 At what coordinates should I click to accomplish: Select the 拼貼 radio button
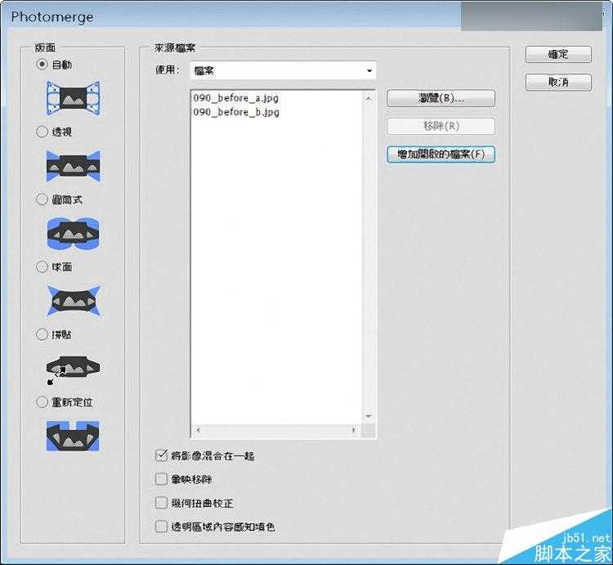(42, 334)
